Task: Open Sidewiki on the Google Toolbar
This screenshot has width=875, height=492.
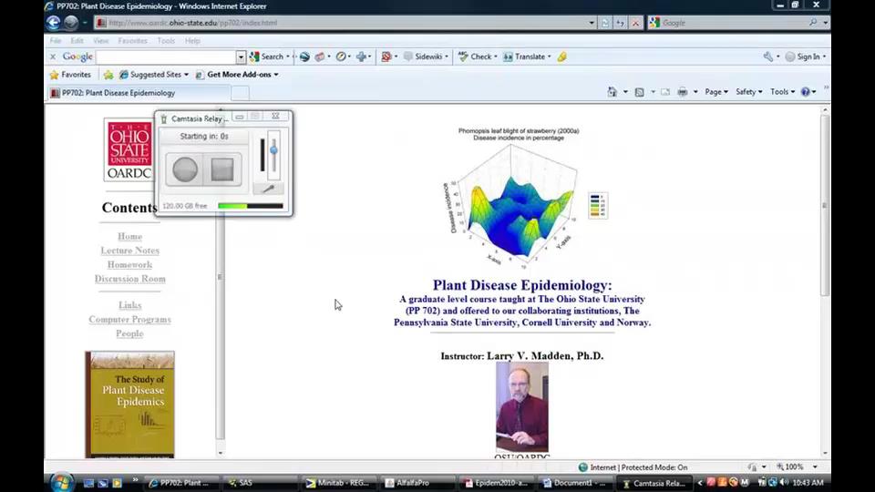Action: 426,56
